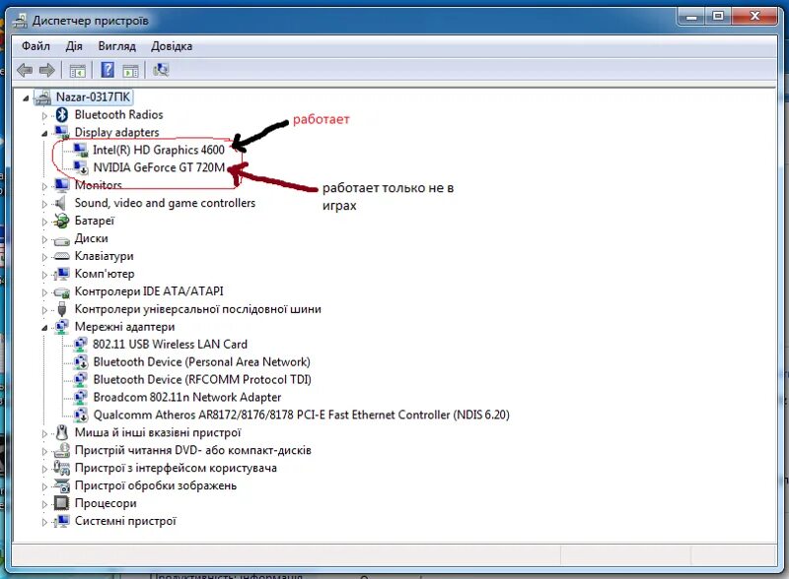Click the Display adapters category icon
Viewport: 789px width, 579px height.
point(61,133)
